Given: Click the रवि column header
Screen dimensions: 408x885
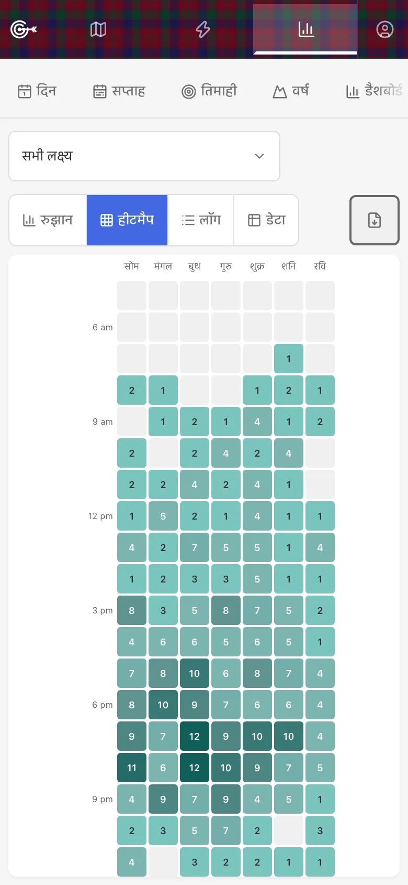Looking at the screenshot, I should tap(320, 266).
